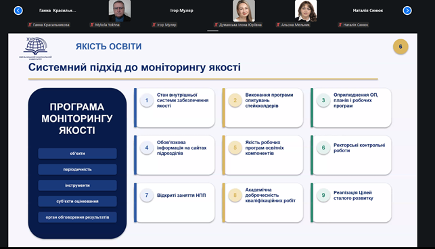Viewport: 435px width, 249px height.
Task: Select Альона Мельник video thumbnail
Action: click(306, 11)
